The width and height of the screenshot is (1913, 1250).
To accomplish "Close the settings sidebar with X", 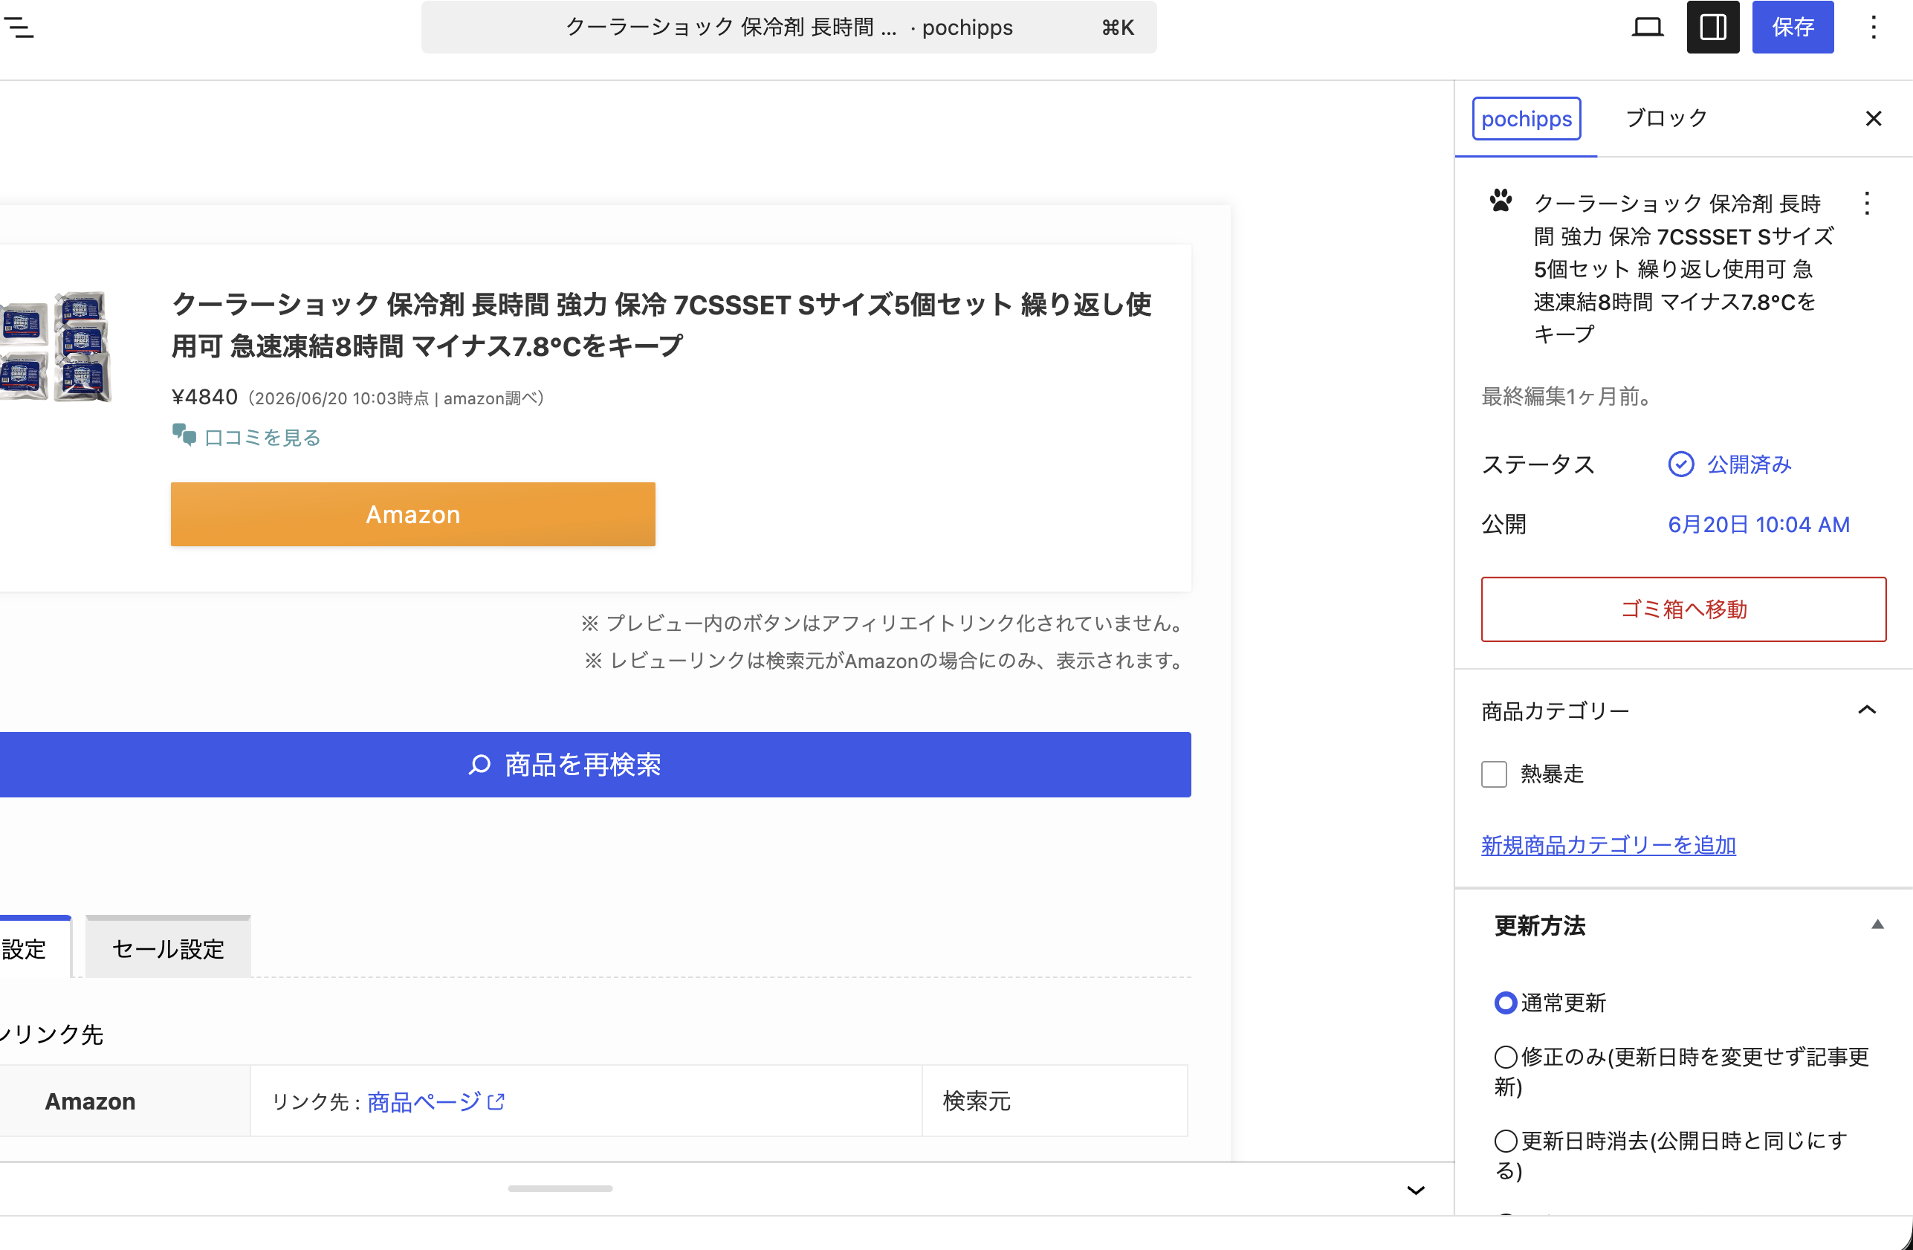I will click(x=1873, y=119).
